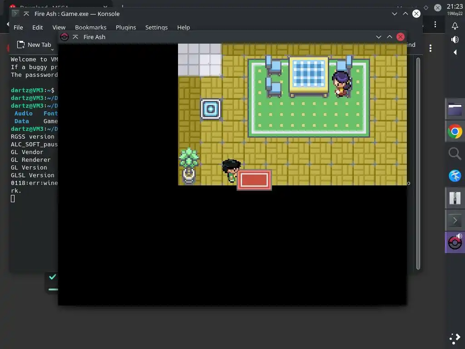Click the blue checkered table in the game
465x349 pixels.
(309, 76)
